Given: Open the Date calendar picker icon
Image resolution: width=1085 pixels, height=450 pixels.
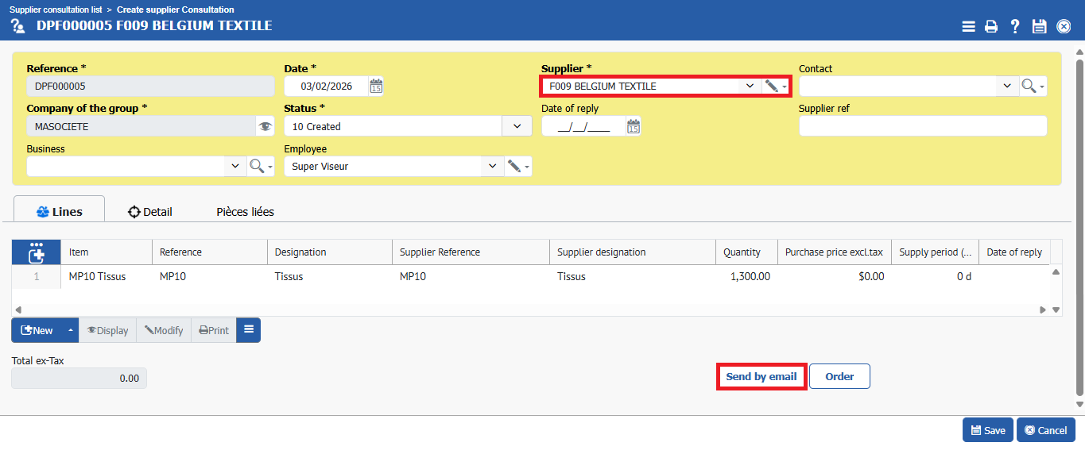Looking at the screenshot, I should click(377, 87).
